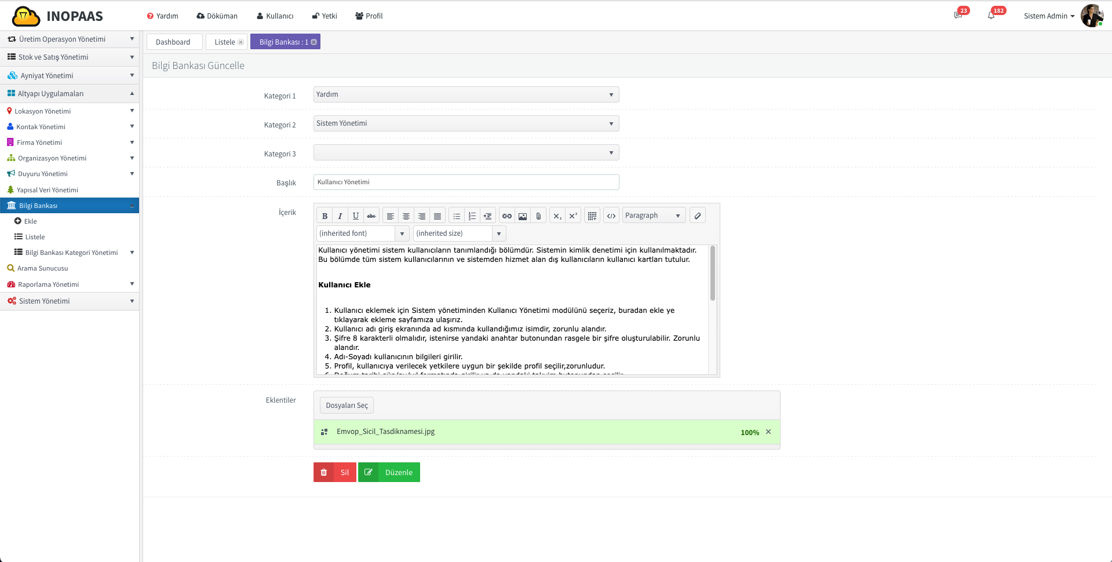
Task: Apply superscript formatting
Action: [x=573, y=216]
